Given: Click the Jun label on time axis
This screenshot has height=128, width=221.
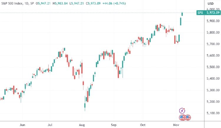Looking at the screenshot, I should [x=22, y=125].
